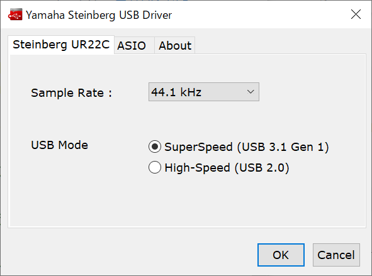Open the About tab
Screen dimensions: 372x276
tap(175, 45)
